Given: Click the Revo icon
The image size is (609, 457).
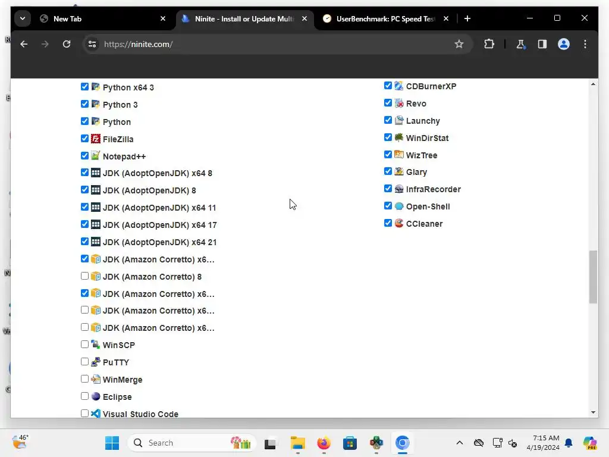Looking at the screenshot, I should click(x=399, y=104).
